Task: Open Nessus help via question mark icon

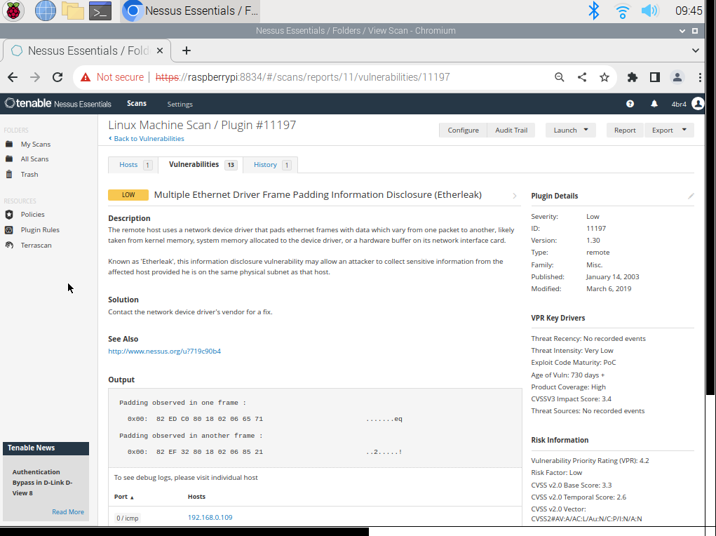Action: [630, 103]
